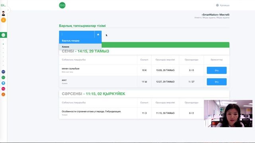Image resolution: width=255 pixels, height=143 pixels.
Task: Click the 'СЕНБІ - 14:15, 29 ТАМЫЗ' heading
Action: (85, 51)
